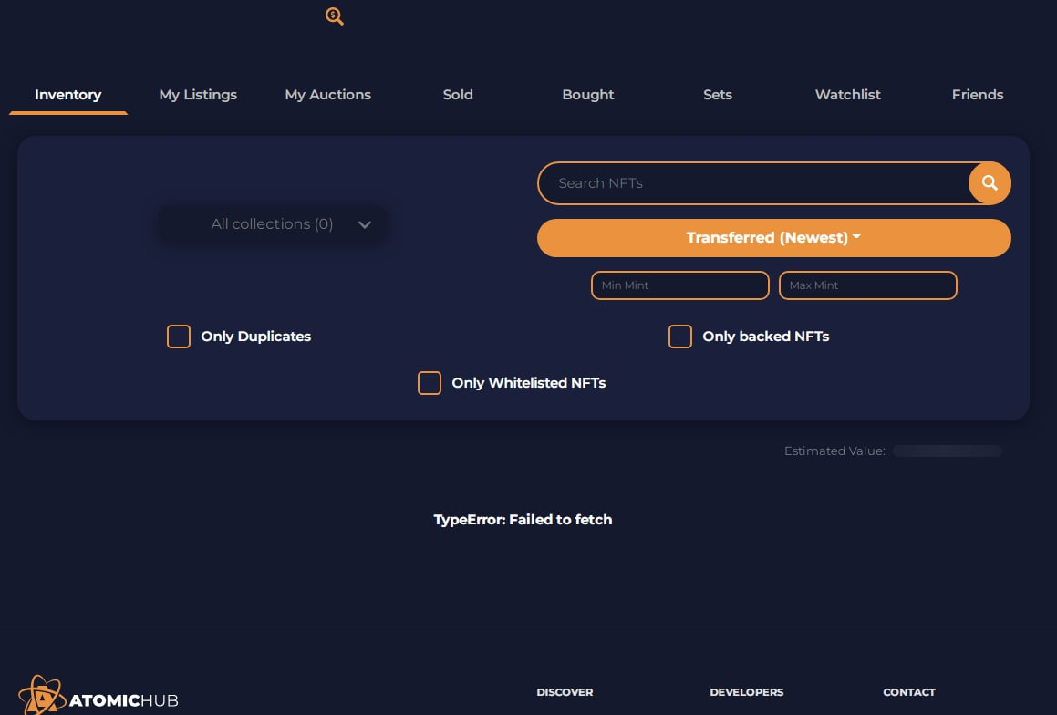Open the My Auctions tab
Screen dimensions: 1057x715
click(x=328, y=95)
